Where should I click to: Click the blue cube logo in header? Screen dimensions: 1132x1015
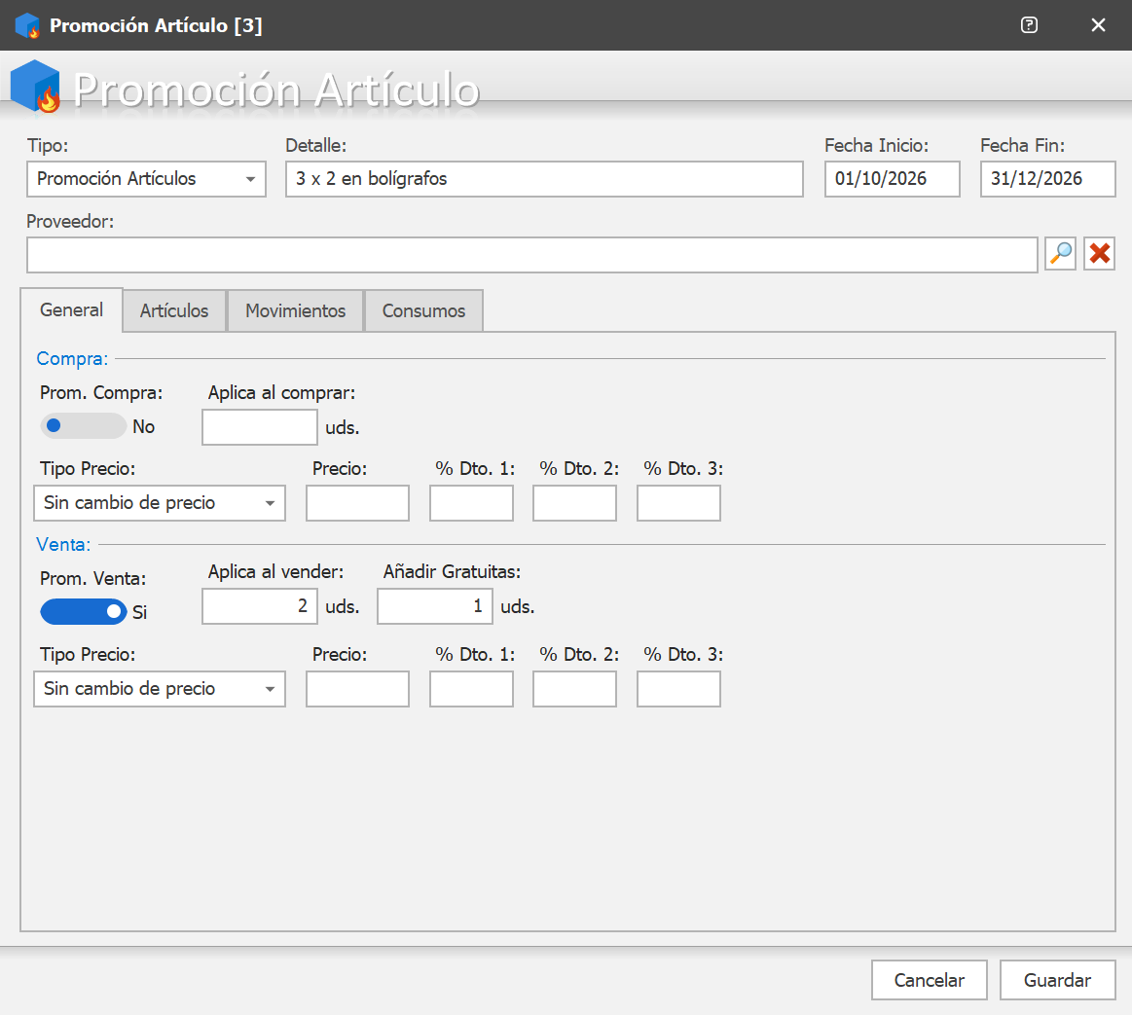tap(35, 87)
